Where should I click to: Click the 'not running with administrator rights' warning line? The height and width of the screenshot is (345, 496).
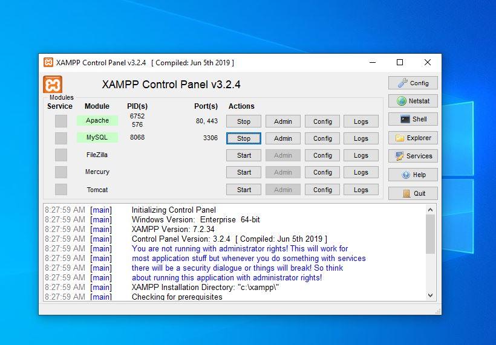[240, 249]
